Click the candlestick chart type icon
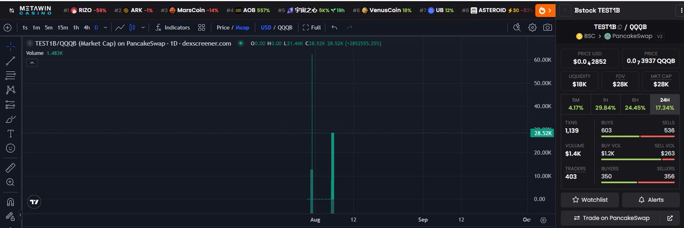Screen dimensions: 684x228 coord(133,27)
